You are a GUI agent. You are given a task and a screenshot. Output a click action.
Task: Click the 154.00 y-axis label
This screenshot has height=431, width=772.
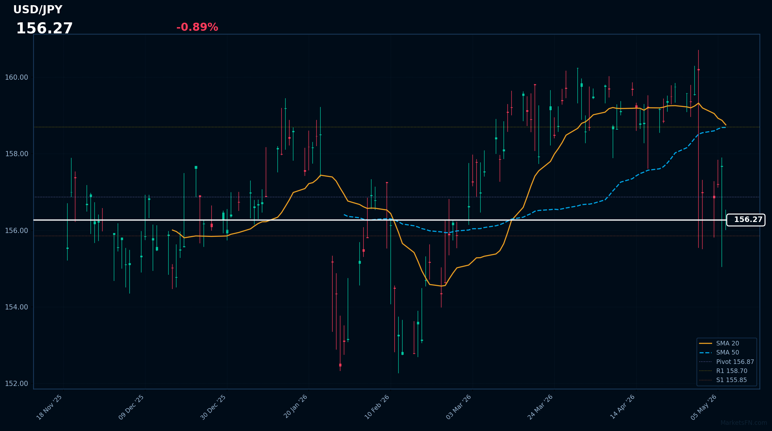click(x=17, y=307)
